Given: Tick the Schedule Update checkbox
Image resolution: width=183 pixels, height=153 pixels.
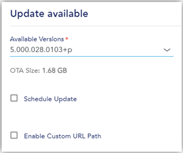Looking at the screenshot, I should click(14, 98).
